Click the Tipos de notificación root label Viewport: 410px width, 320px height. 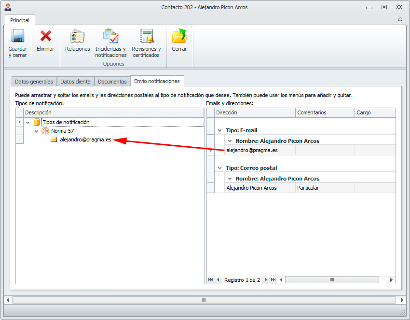click(66, 122)
